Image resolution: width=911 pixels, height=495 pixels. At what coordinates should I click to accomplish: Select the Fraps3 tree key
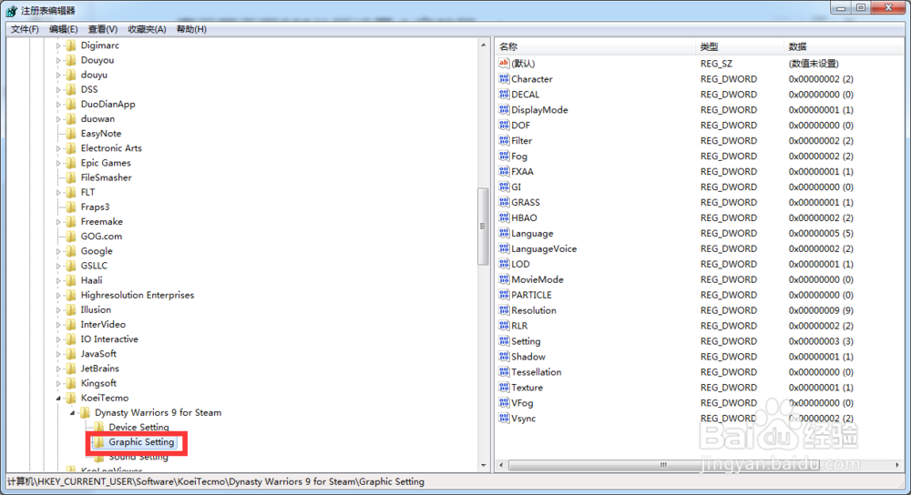click(95, 207)
